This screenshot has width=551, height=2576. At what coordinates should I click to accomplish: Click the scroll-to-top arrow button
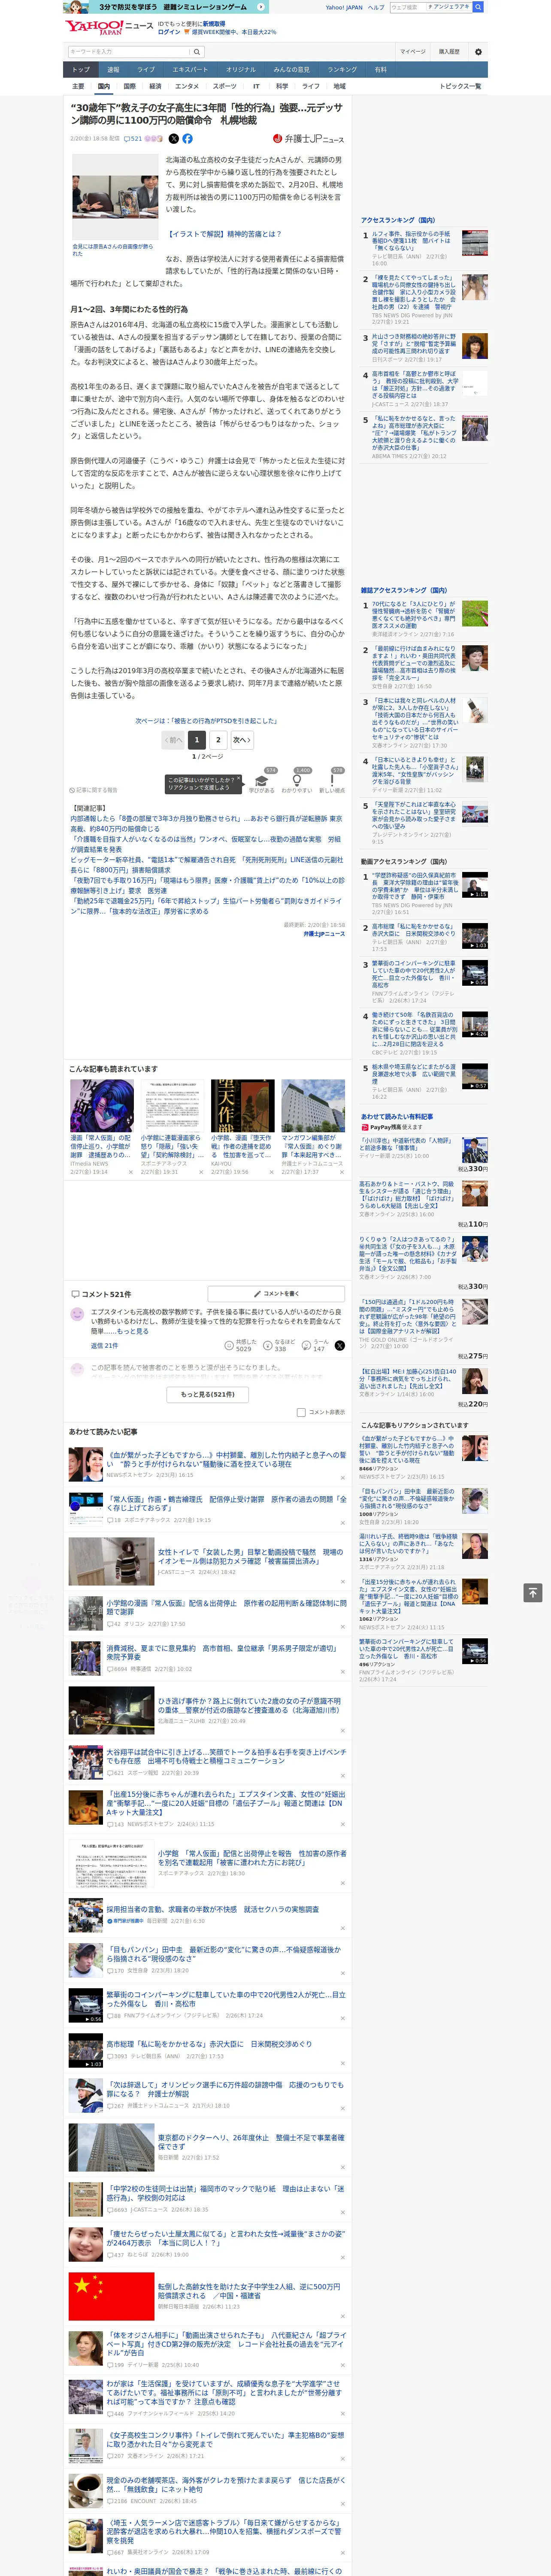click(x=533, y=1593)
